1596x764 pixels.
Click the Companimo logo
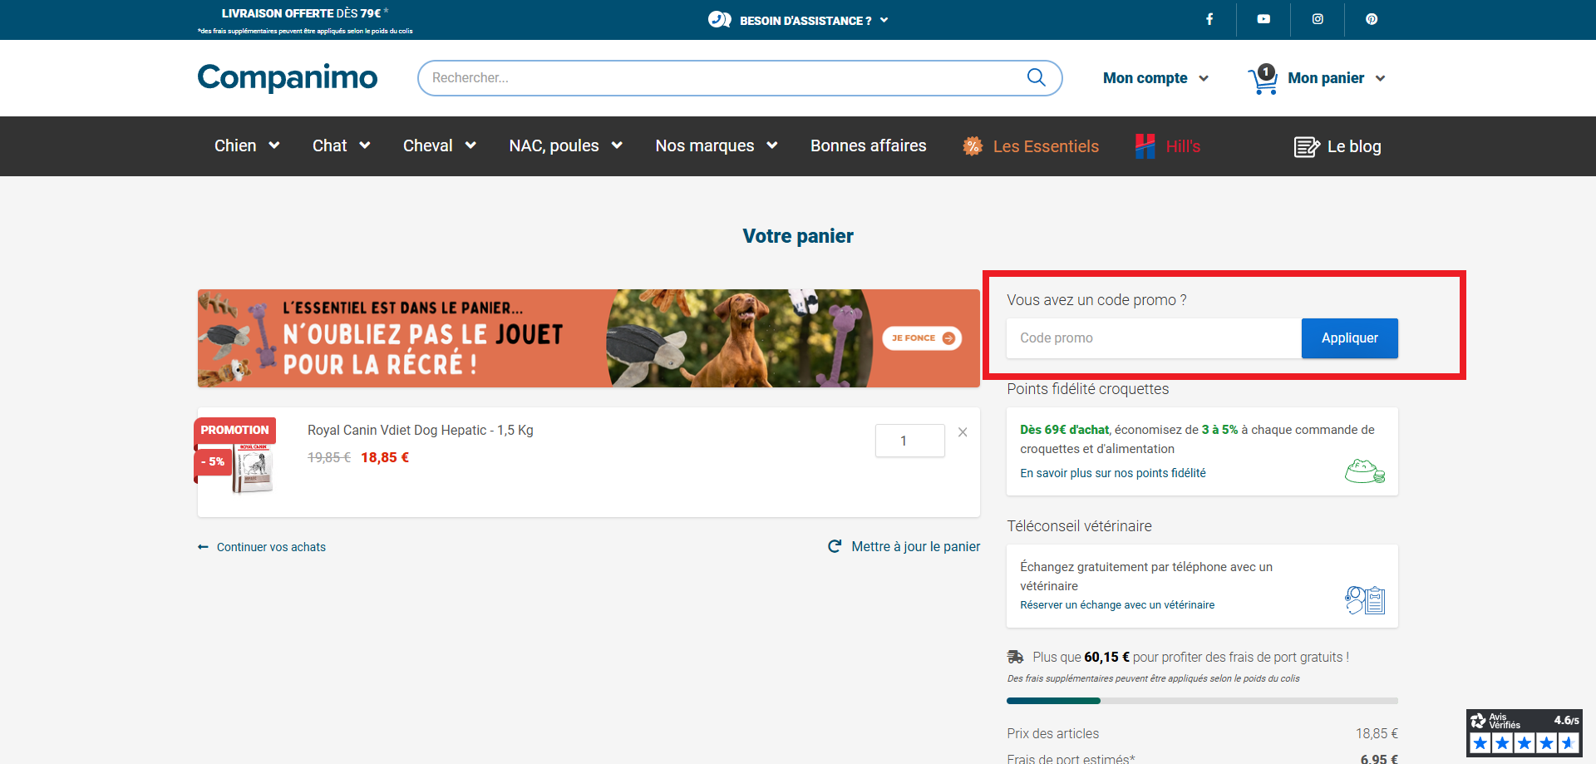(288, 77)
